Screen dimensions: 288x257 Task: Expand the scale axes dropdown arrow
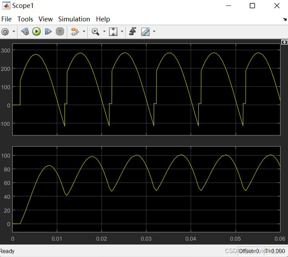122,32
